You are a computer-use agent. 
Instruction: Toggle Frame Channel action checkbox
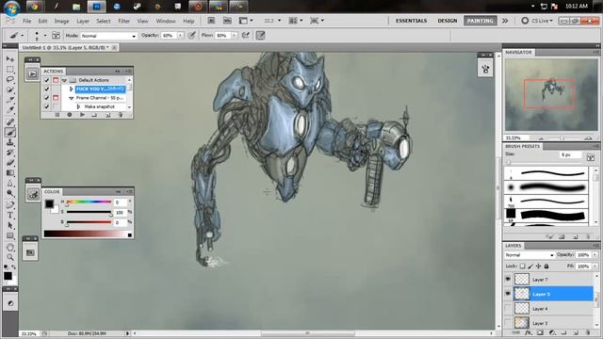tap(46, 98)
